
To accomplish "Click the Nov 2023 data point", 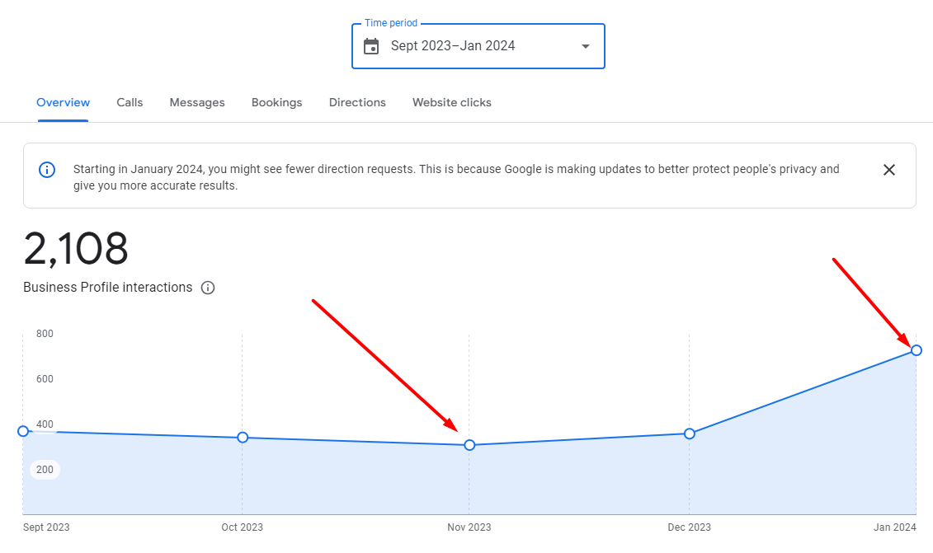I will (x=469, y=445).
